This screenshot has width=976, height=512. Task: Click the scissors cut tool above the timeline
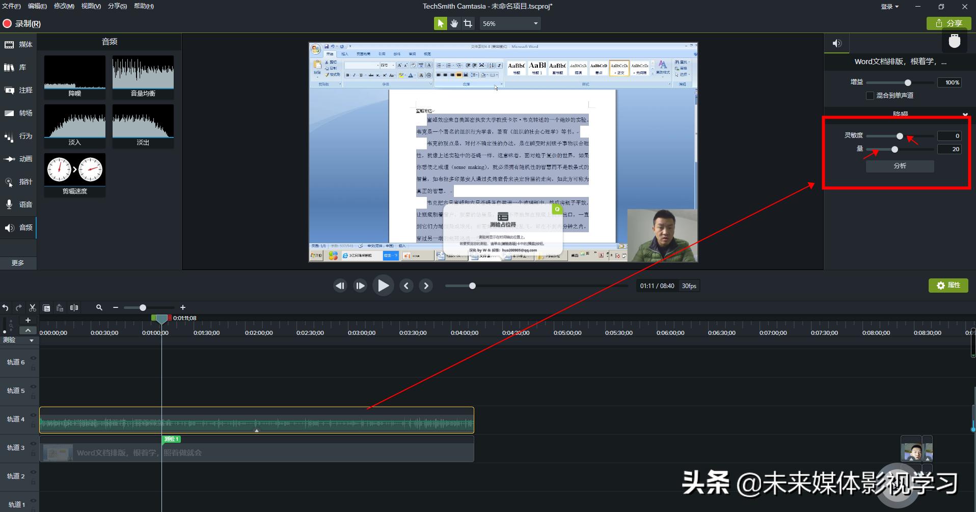tap(32, 307)
